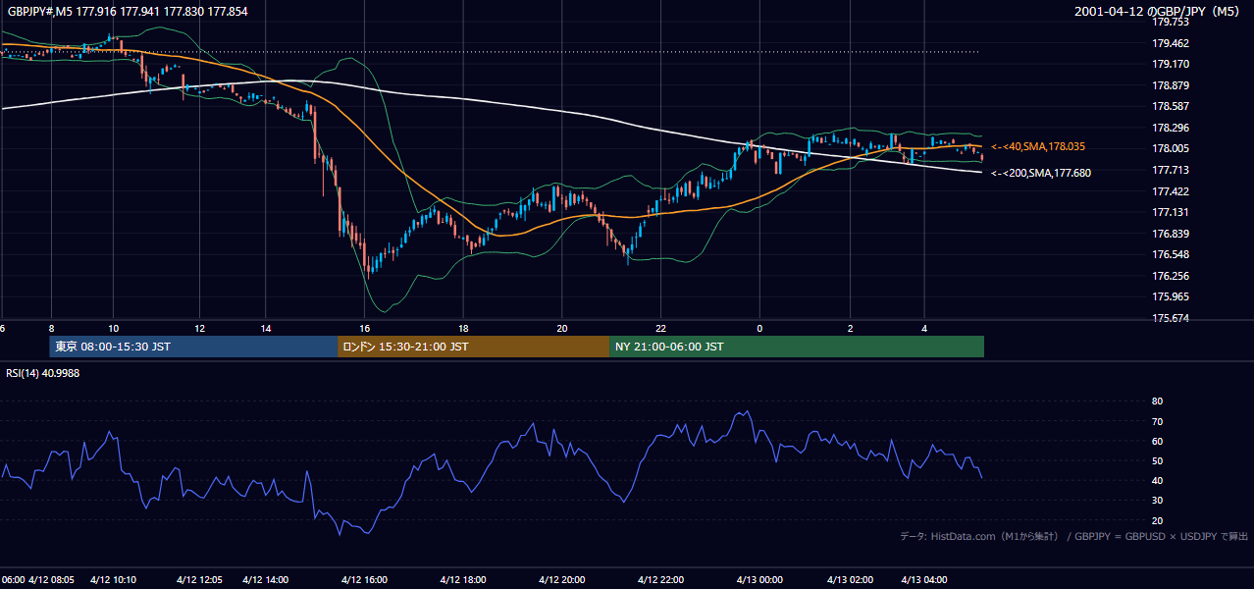1254x589 pixels.
Task: Click the RSI scale value 60
Action: coord(1157,441)
